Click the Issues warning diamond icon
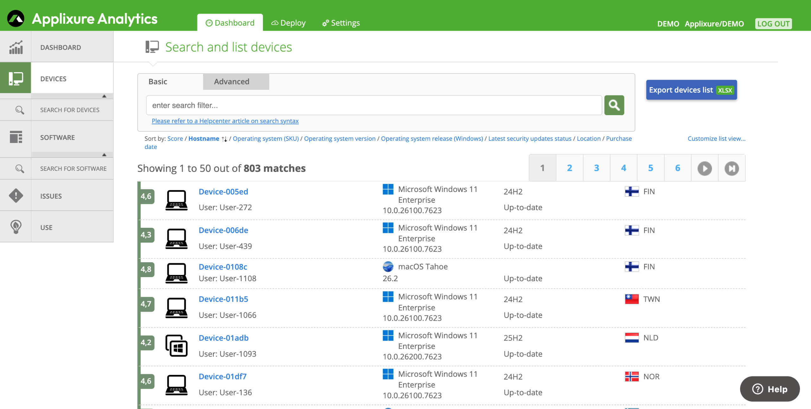811x409 pixels. click(x=16, y=196)
